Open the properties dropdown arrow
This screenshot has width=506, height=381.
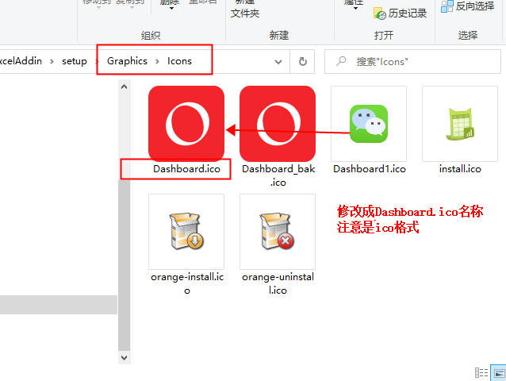point(355,9)
